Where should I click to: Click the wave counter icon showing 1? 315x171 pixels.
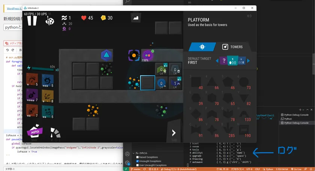pyautogui.click(x=64, y=18)
